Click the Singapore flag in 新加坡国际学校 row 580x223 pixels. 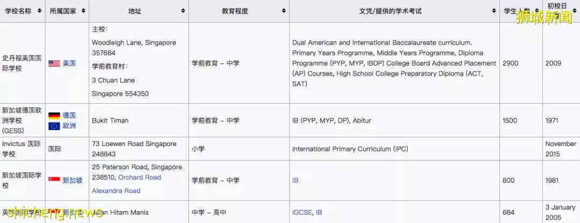[54, 181]
